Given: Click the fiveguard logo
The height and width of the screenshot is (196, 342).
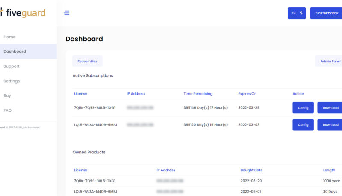Looking at the screenshot, I should pyautogui.click(x=23, y=13).
